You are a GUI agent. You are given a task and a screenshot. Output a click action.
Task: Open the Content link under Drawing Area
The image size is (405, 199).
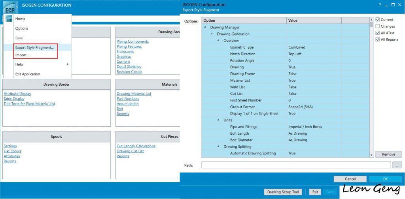click(x=123, y=62)
